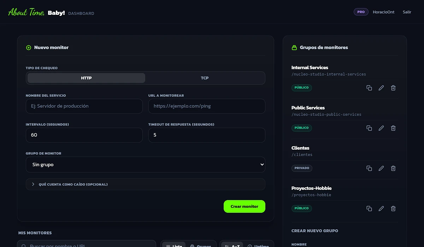
Task: Copy the Internal Services group link
Action: click(369, 88)
